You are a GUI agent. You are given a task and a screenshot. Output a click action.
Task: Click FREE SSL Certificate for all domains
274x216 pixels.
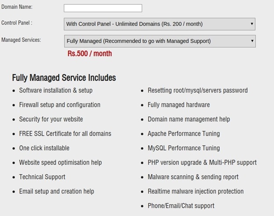coord(65,133)
